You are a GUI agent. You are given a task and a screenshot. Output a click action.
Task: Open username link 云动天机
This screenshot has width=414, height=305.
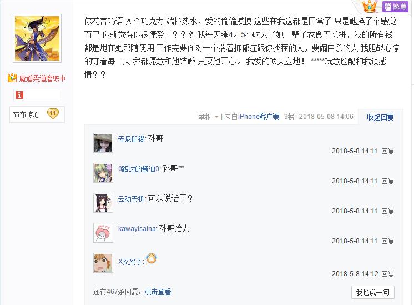coord(132,198)
